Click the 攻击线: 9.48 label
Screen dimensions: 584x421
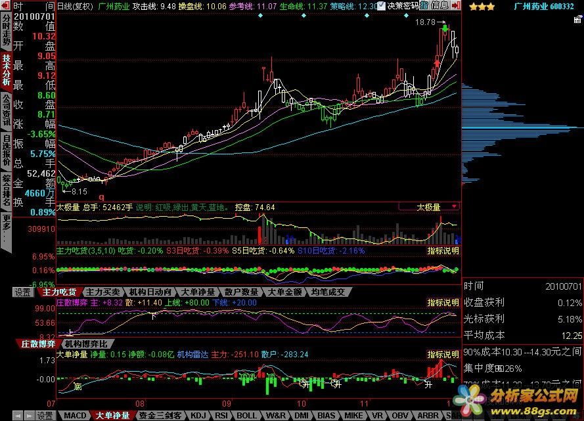(154, 7)
